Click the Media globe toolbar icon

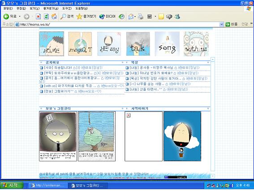pyautogui.click(x=102, y=17)
